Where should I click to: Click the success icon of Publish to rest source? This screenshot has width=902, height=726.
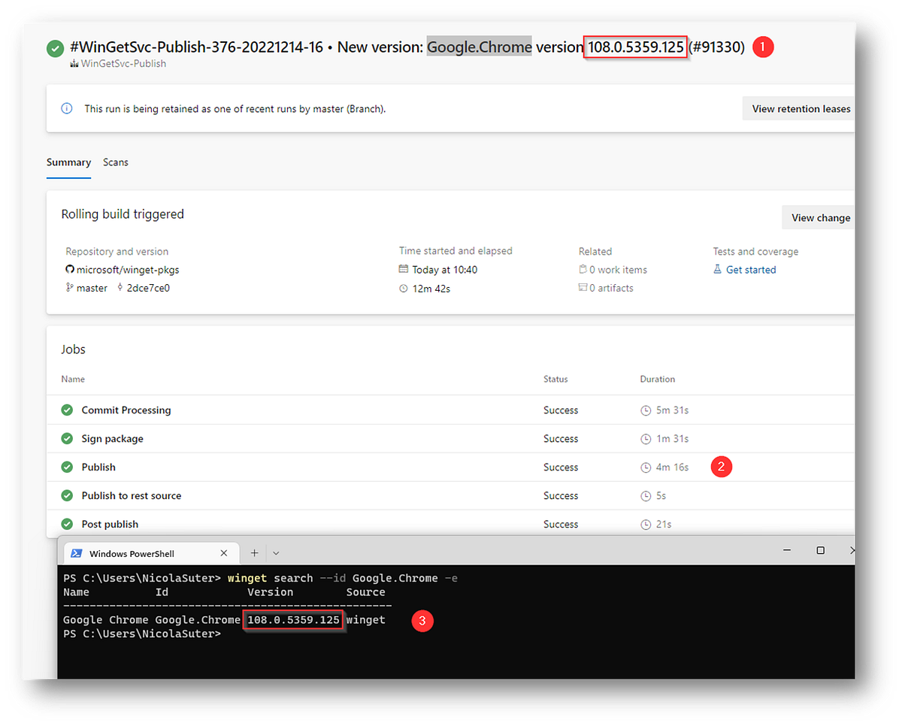(x=68, y=496)
